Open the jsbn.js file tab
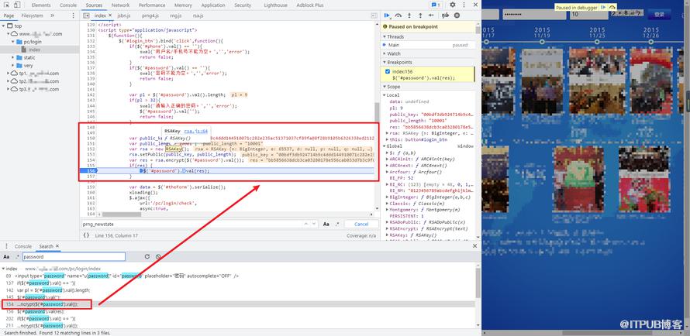 click(x=123, y=15)
